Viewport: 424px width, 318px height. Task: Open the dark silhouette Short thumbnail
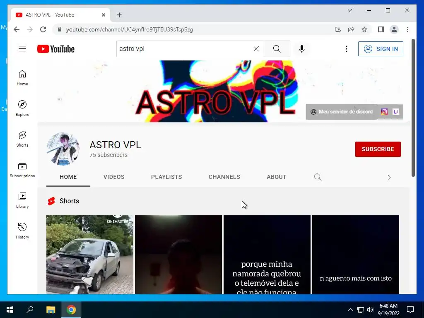178,255
